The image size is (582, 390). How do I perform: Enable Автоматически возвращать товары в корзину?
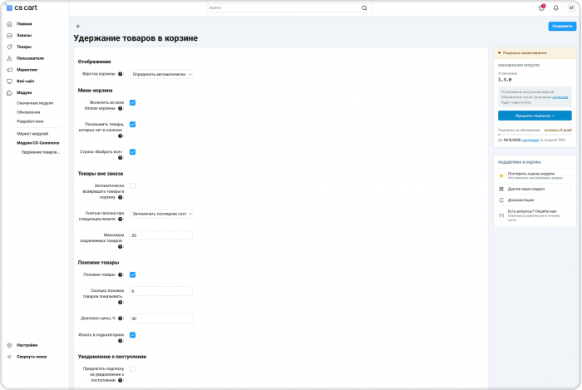(132, 186)
